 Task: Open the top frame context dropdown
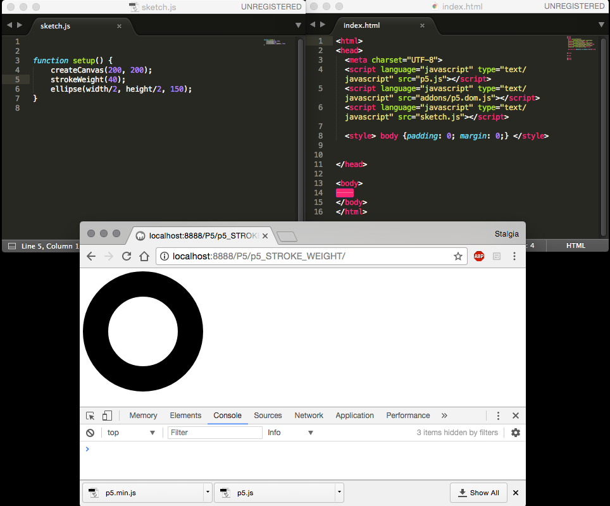(130, 433)
